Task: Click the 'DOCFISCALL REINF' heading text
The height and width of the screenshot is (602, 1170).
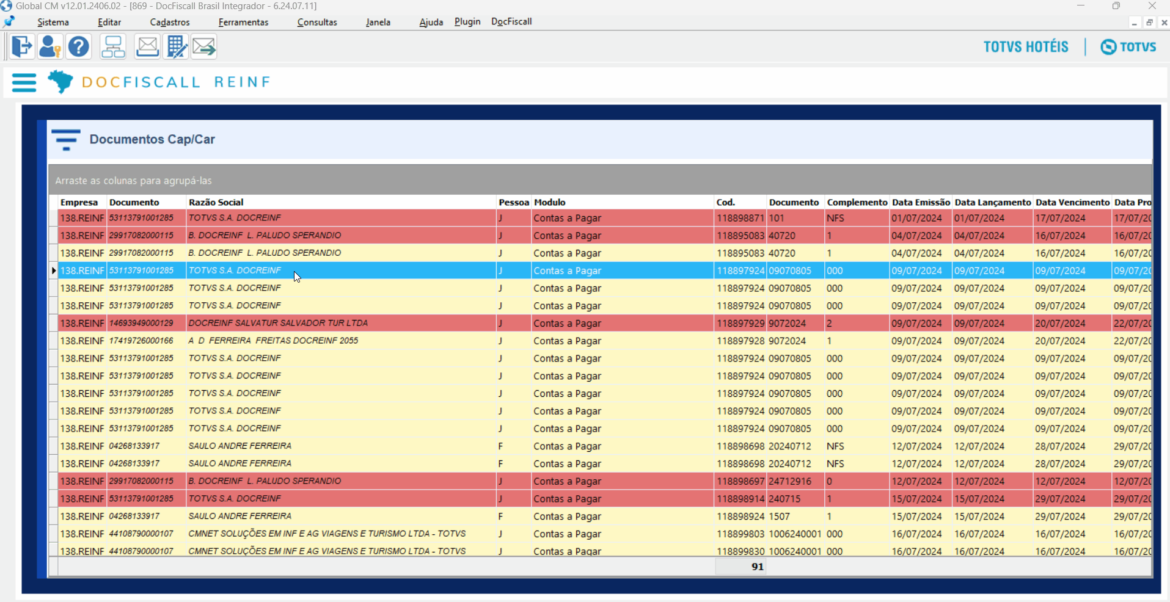Action: 177,82
